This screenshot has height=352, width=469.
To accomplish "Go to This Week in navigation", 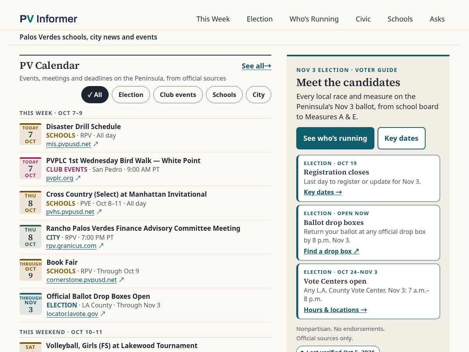I will point(213,19).
